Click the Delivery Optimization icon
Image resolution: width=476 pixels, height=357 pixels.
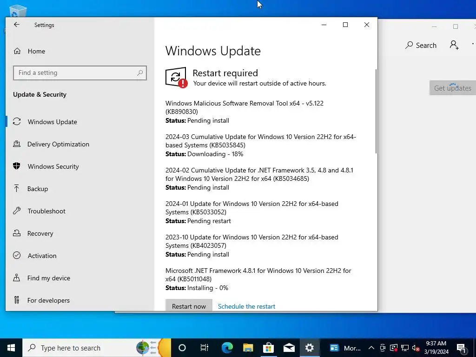pyautogui.click(x=17, y=144)
